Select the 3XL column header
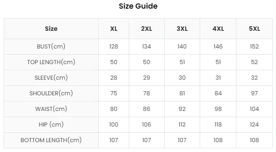 [182, 29]
